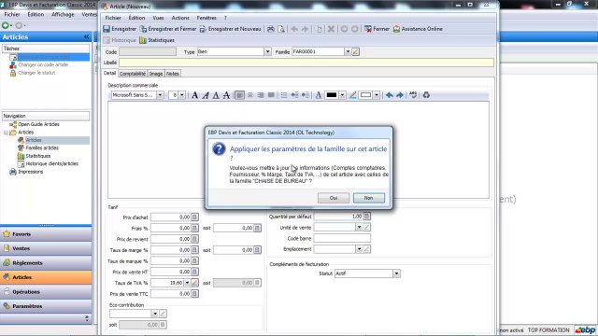Click Oui in the dialog

(x=334, y=198)
